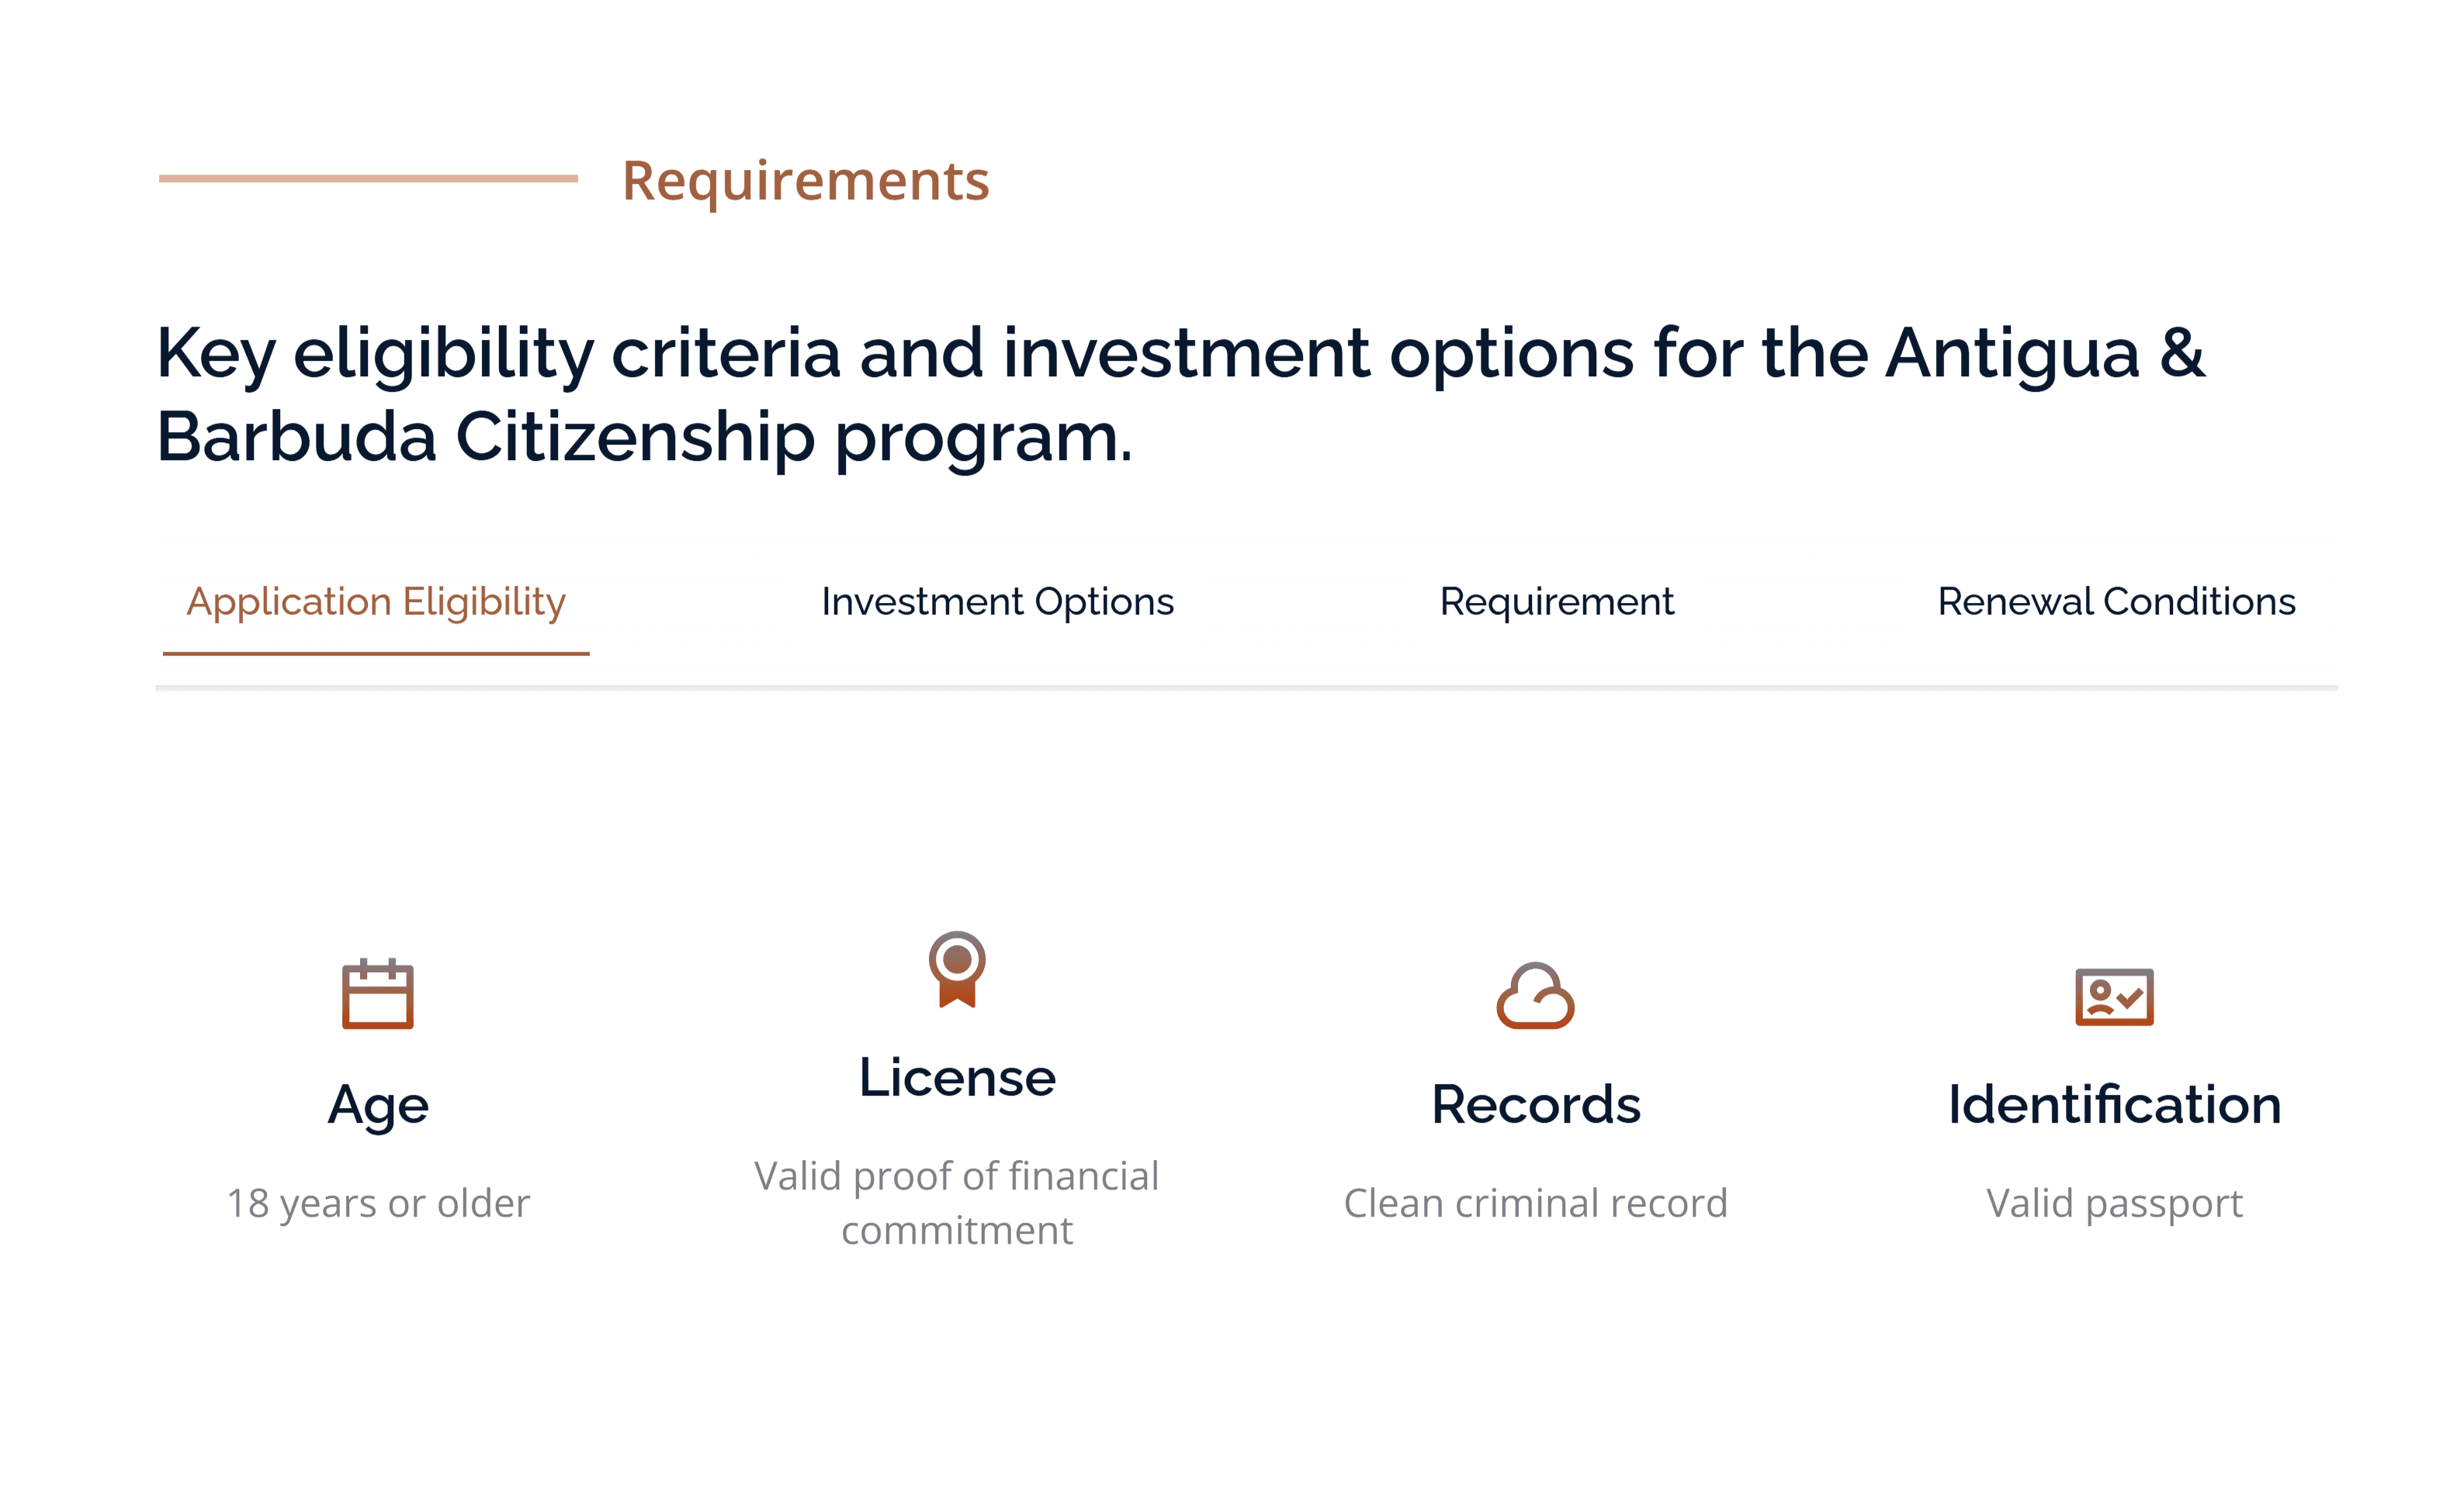2464x1503 pixels.
Task: Click the underline beneath Application Eligibility tab
Action: pyautogui.click(x=376, y=654)
